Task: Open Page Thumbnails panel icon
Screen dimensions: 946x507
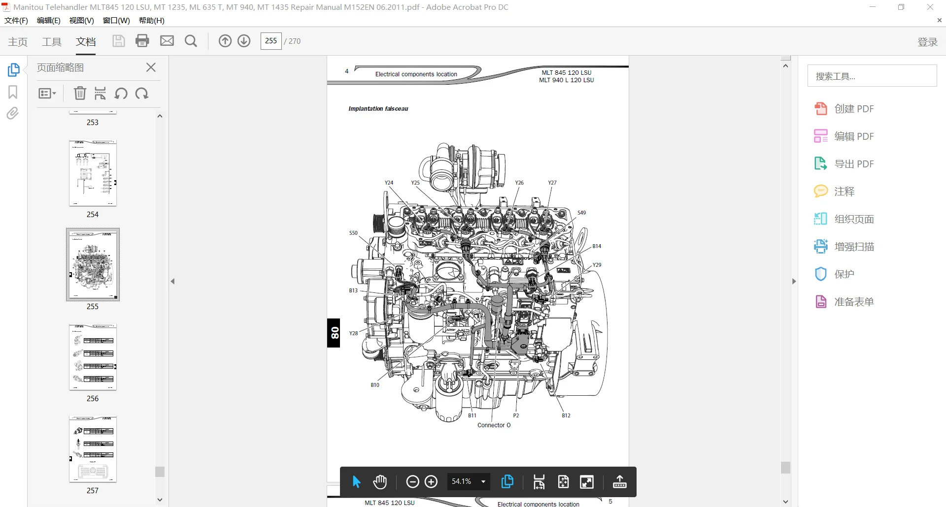Action: tap(13, 70)
